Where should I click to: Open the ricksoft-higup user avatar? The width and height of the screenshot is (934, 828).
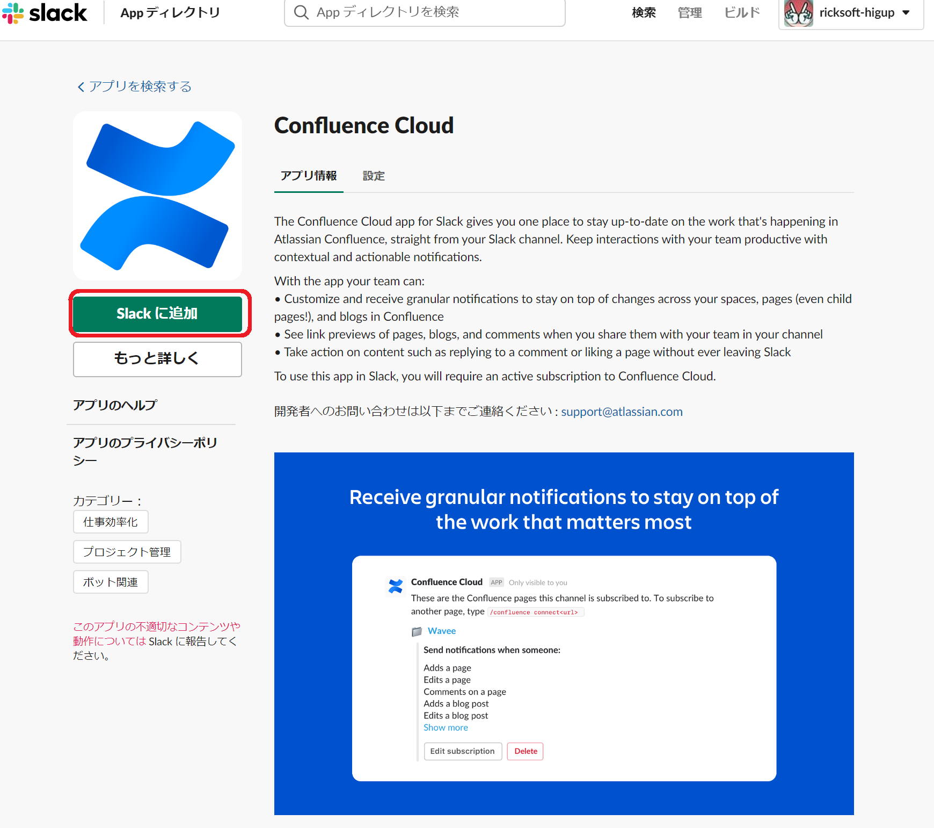click(x=798, y=13)
